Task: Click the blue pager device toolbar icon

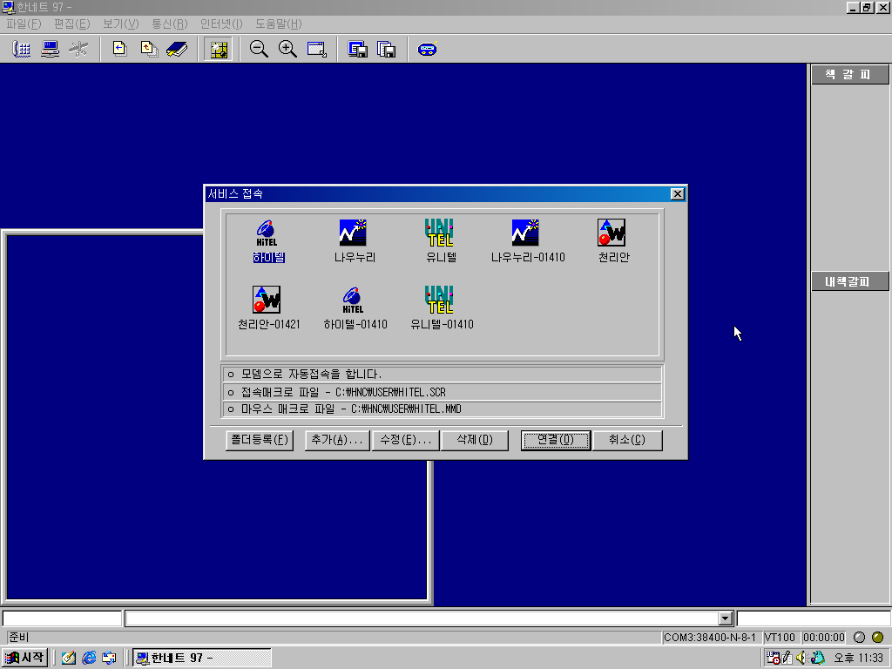Action: tap(427, 49)
